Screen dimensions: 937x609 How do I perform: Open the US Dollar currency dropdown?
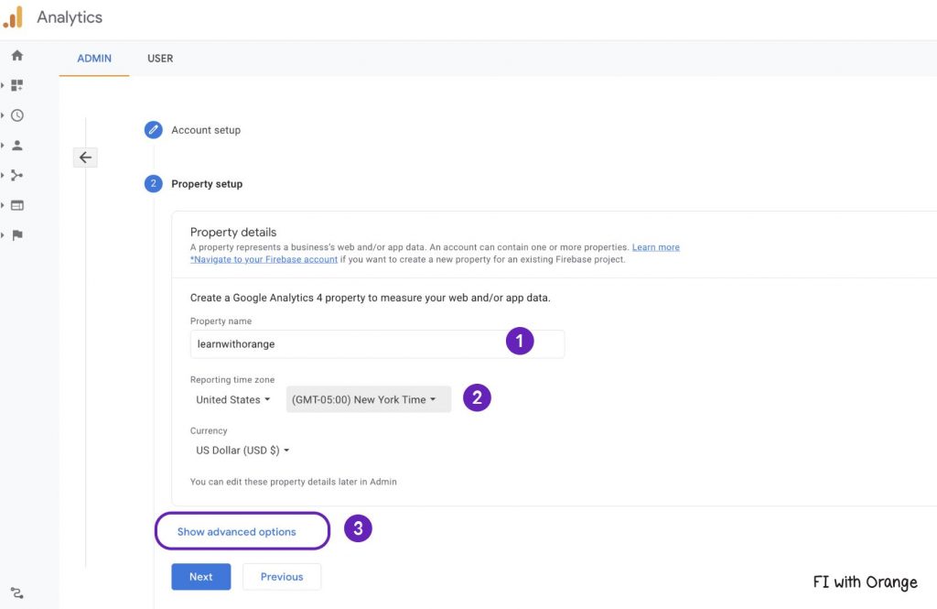[242, 451]
